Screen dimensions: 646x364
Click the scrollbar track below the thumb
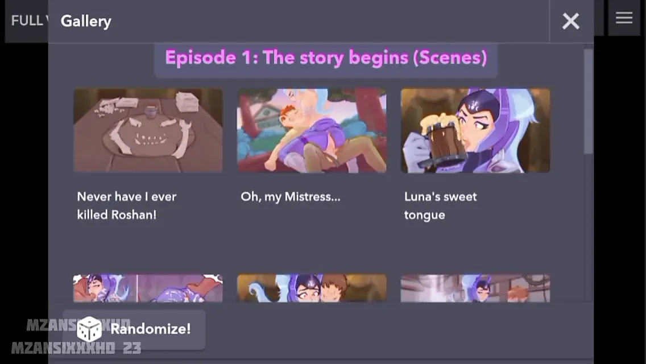coord(589,227)
